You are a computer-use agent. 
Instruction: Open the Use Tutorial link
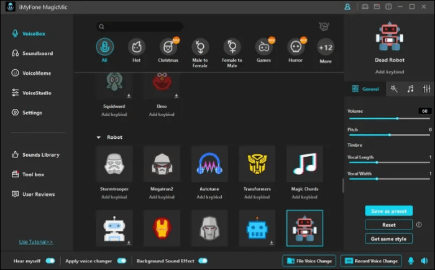[36, 241]
